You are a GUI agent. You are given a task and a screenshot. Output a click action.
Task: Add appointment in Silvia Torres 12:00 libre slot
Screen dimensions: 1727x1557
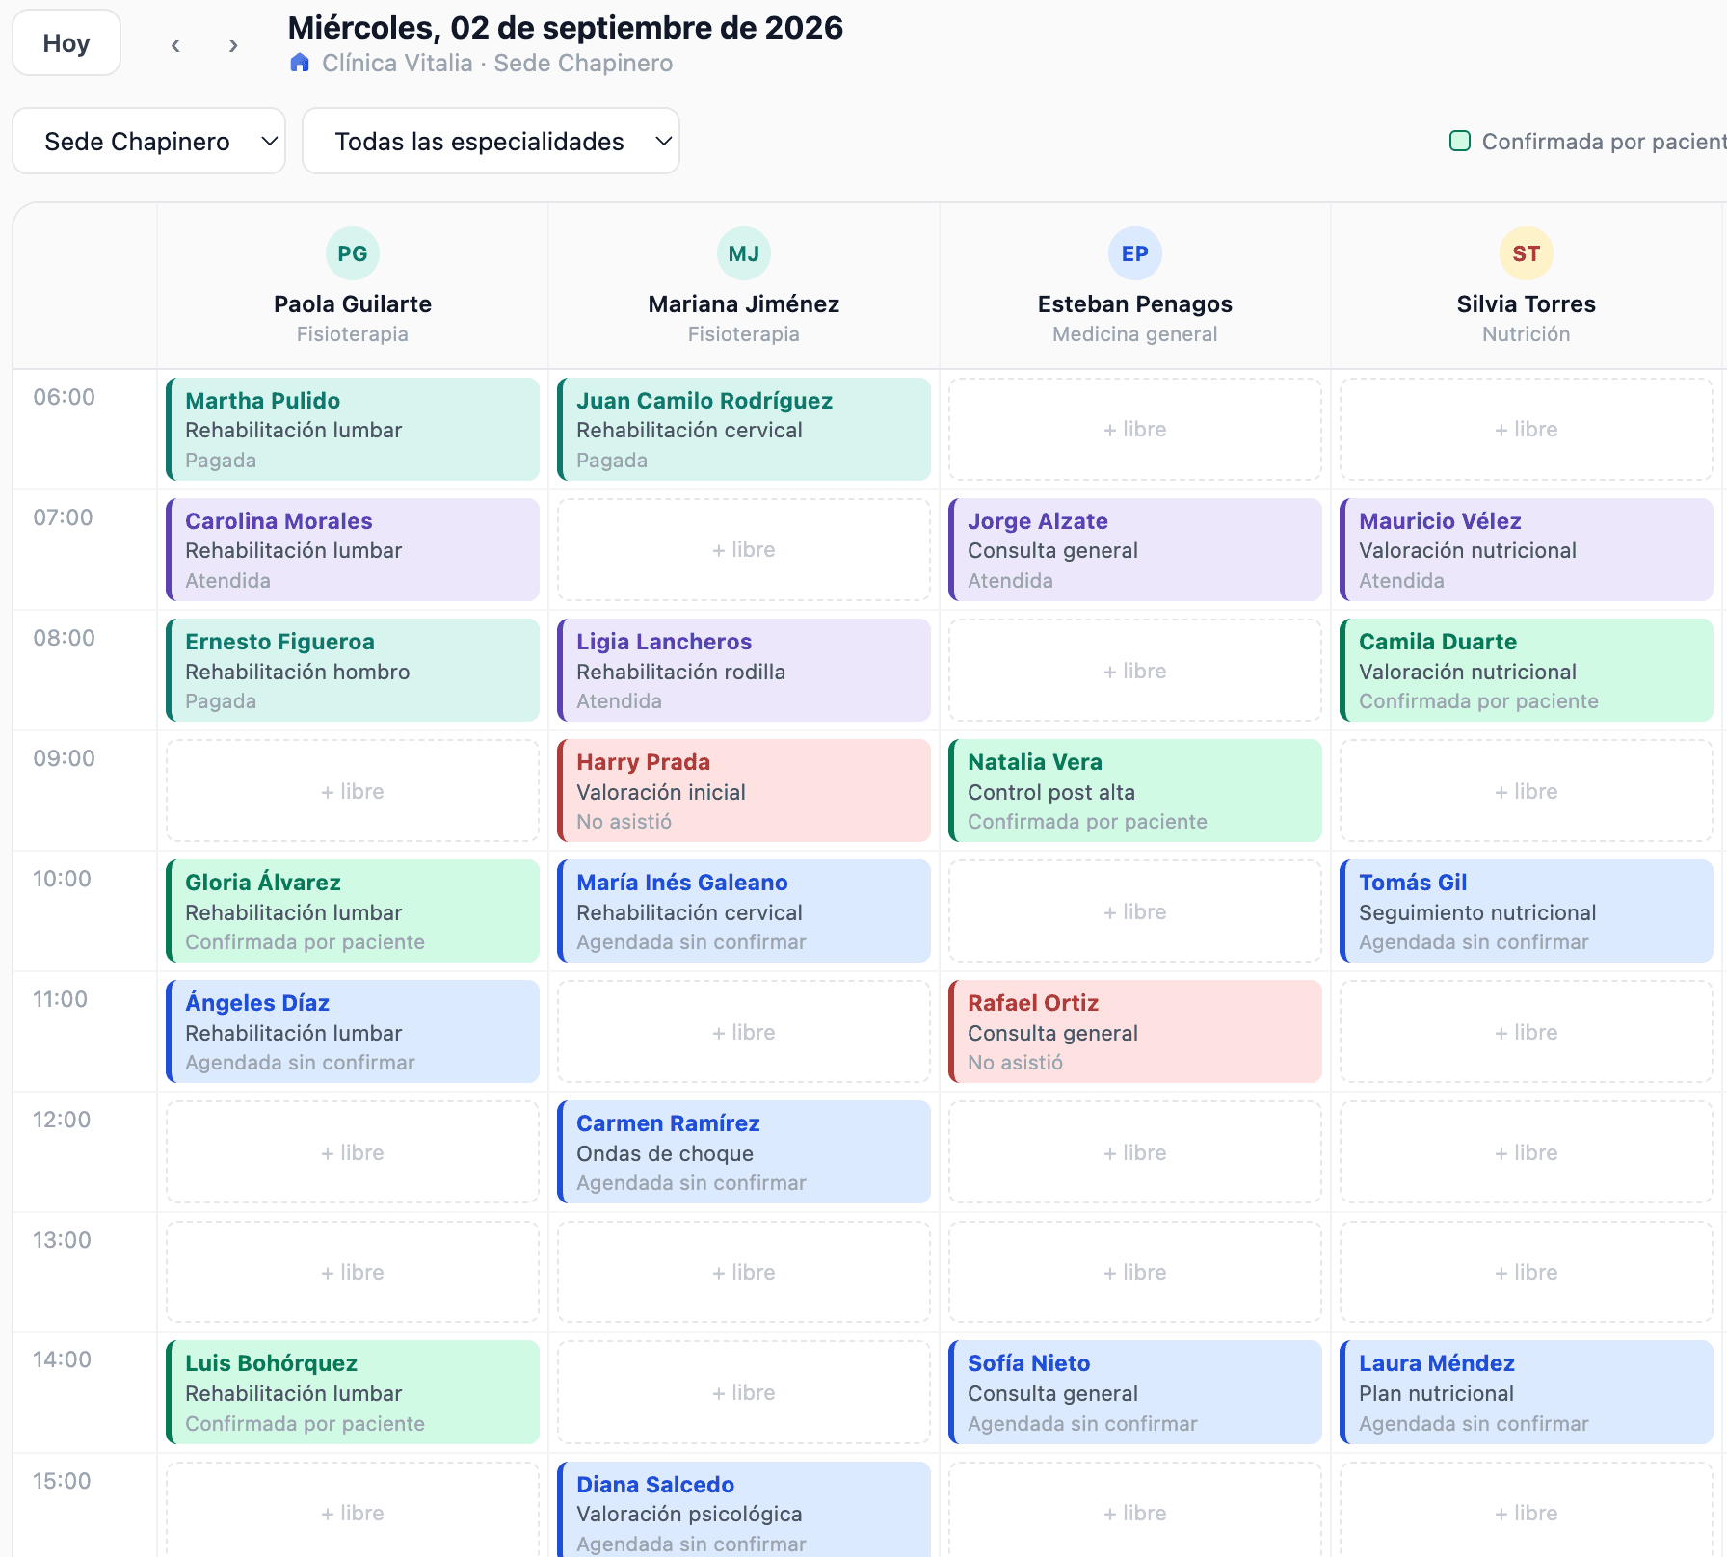click(1527, 1151)
